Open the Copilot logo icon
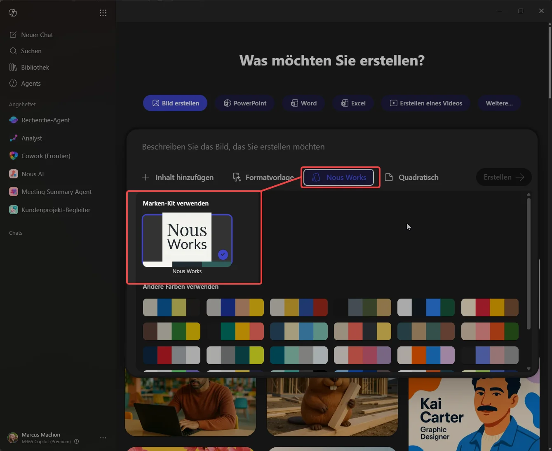The width and height of the screenshot is (552, 451). 13,13
